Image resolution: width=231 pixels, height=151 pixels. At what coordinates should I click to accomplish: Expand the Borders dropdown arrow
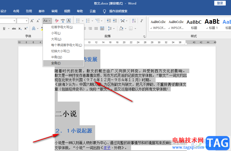(x=135, y=28)
